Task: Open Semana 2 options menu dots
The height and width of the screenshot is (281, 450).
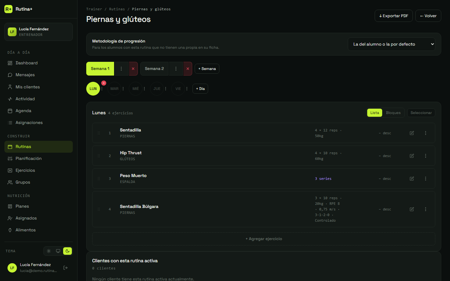Action: [x=176, y=69]
